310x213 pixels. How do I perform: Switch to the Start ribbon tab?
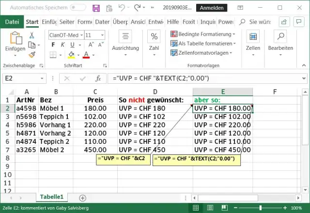tap(32, 22)
